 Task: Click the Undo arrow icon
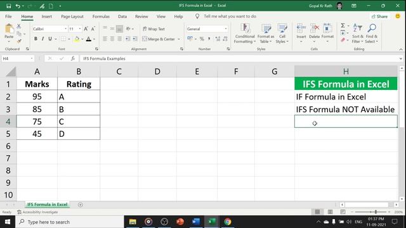[x=18, y=6]
